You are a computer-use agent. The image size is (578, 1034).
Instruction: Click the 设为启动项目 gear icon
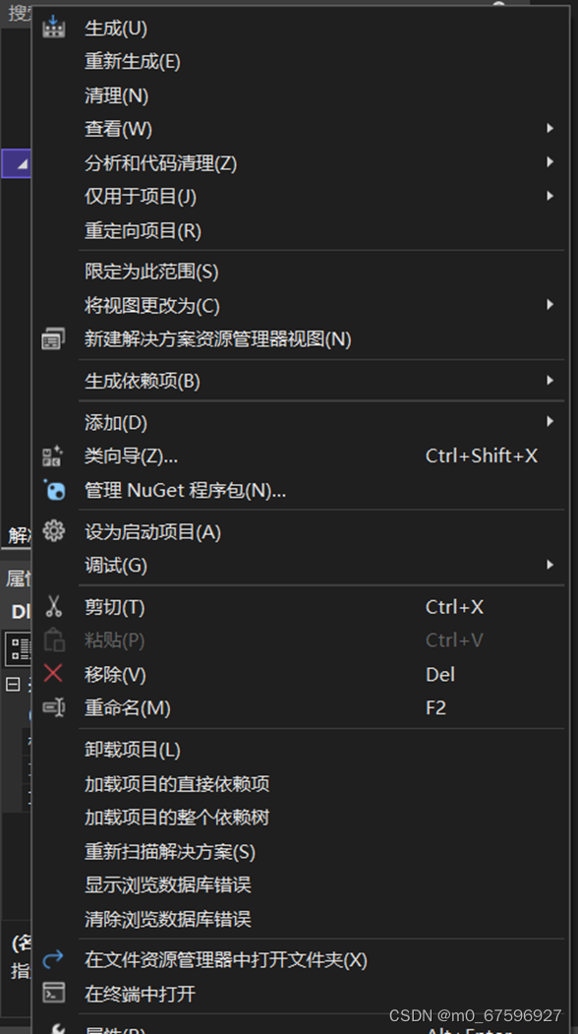tap(54, 530)
